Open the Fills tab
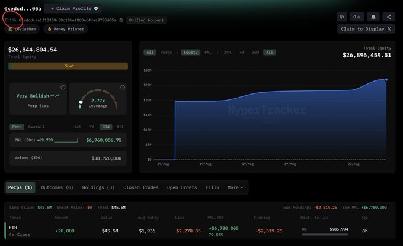Image resolution: width=403 pixels, height=246 pixels. [212, 187]
